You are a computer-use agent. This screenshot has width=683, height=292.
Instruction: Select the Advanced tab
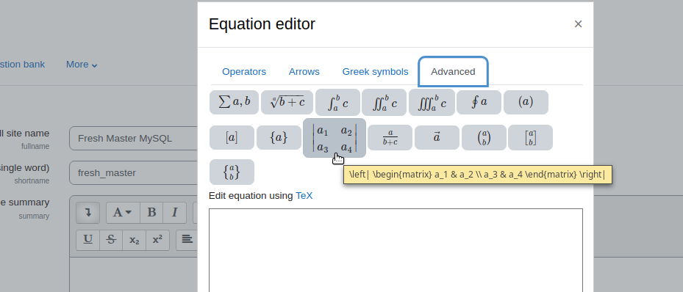tap(453, 72)
